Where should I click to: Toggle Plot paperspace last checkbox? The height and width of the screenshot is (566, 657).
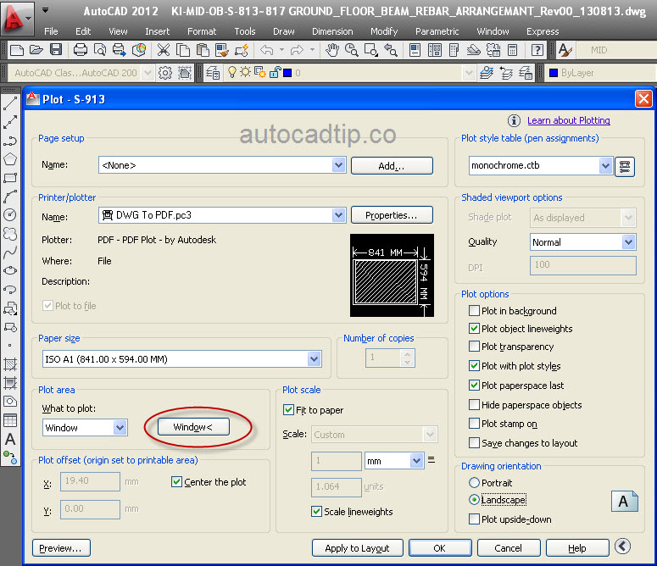[x=474, y=386]
